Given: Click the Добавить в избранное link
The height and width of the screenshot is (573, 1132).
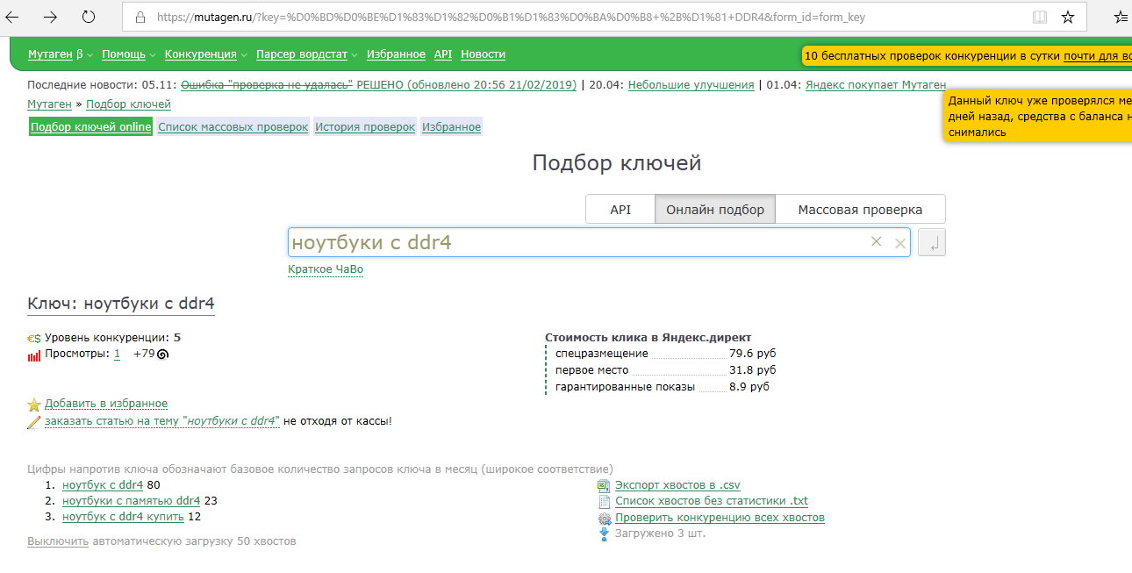Looking at the screenshot, I should (x=106, y=404).
